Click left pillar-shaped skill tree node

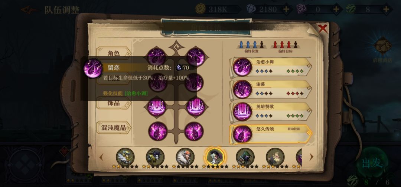pyautogui.click(x=157, y=107)
